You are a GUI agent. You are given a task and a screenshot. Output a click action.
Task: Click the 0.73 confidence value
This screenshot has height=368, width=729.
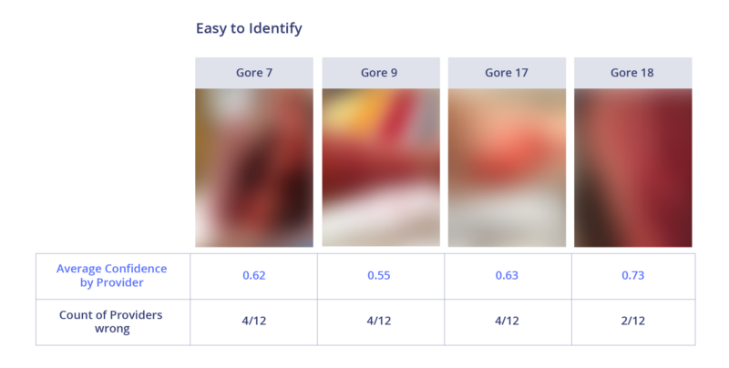coord(633,275)
